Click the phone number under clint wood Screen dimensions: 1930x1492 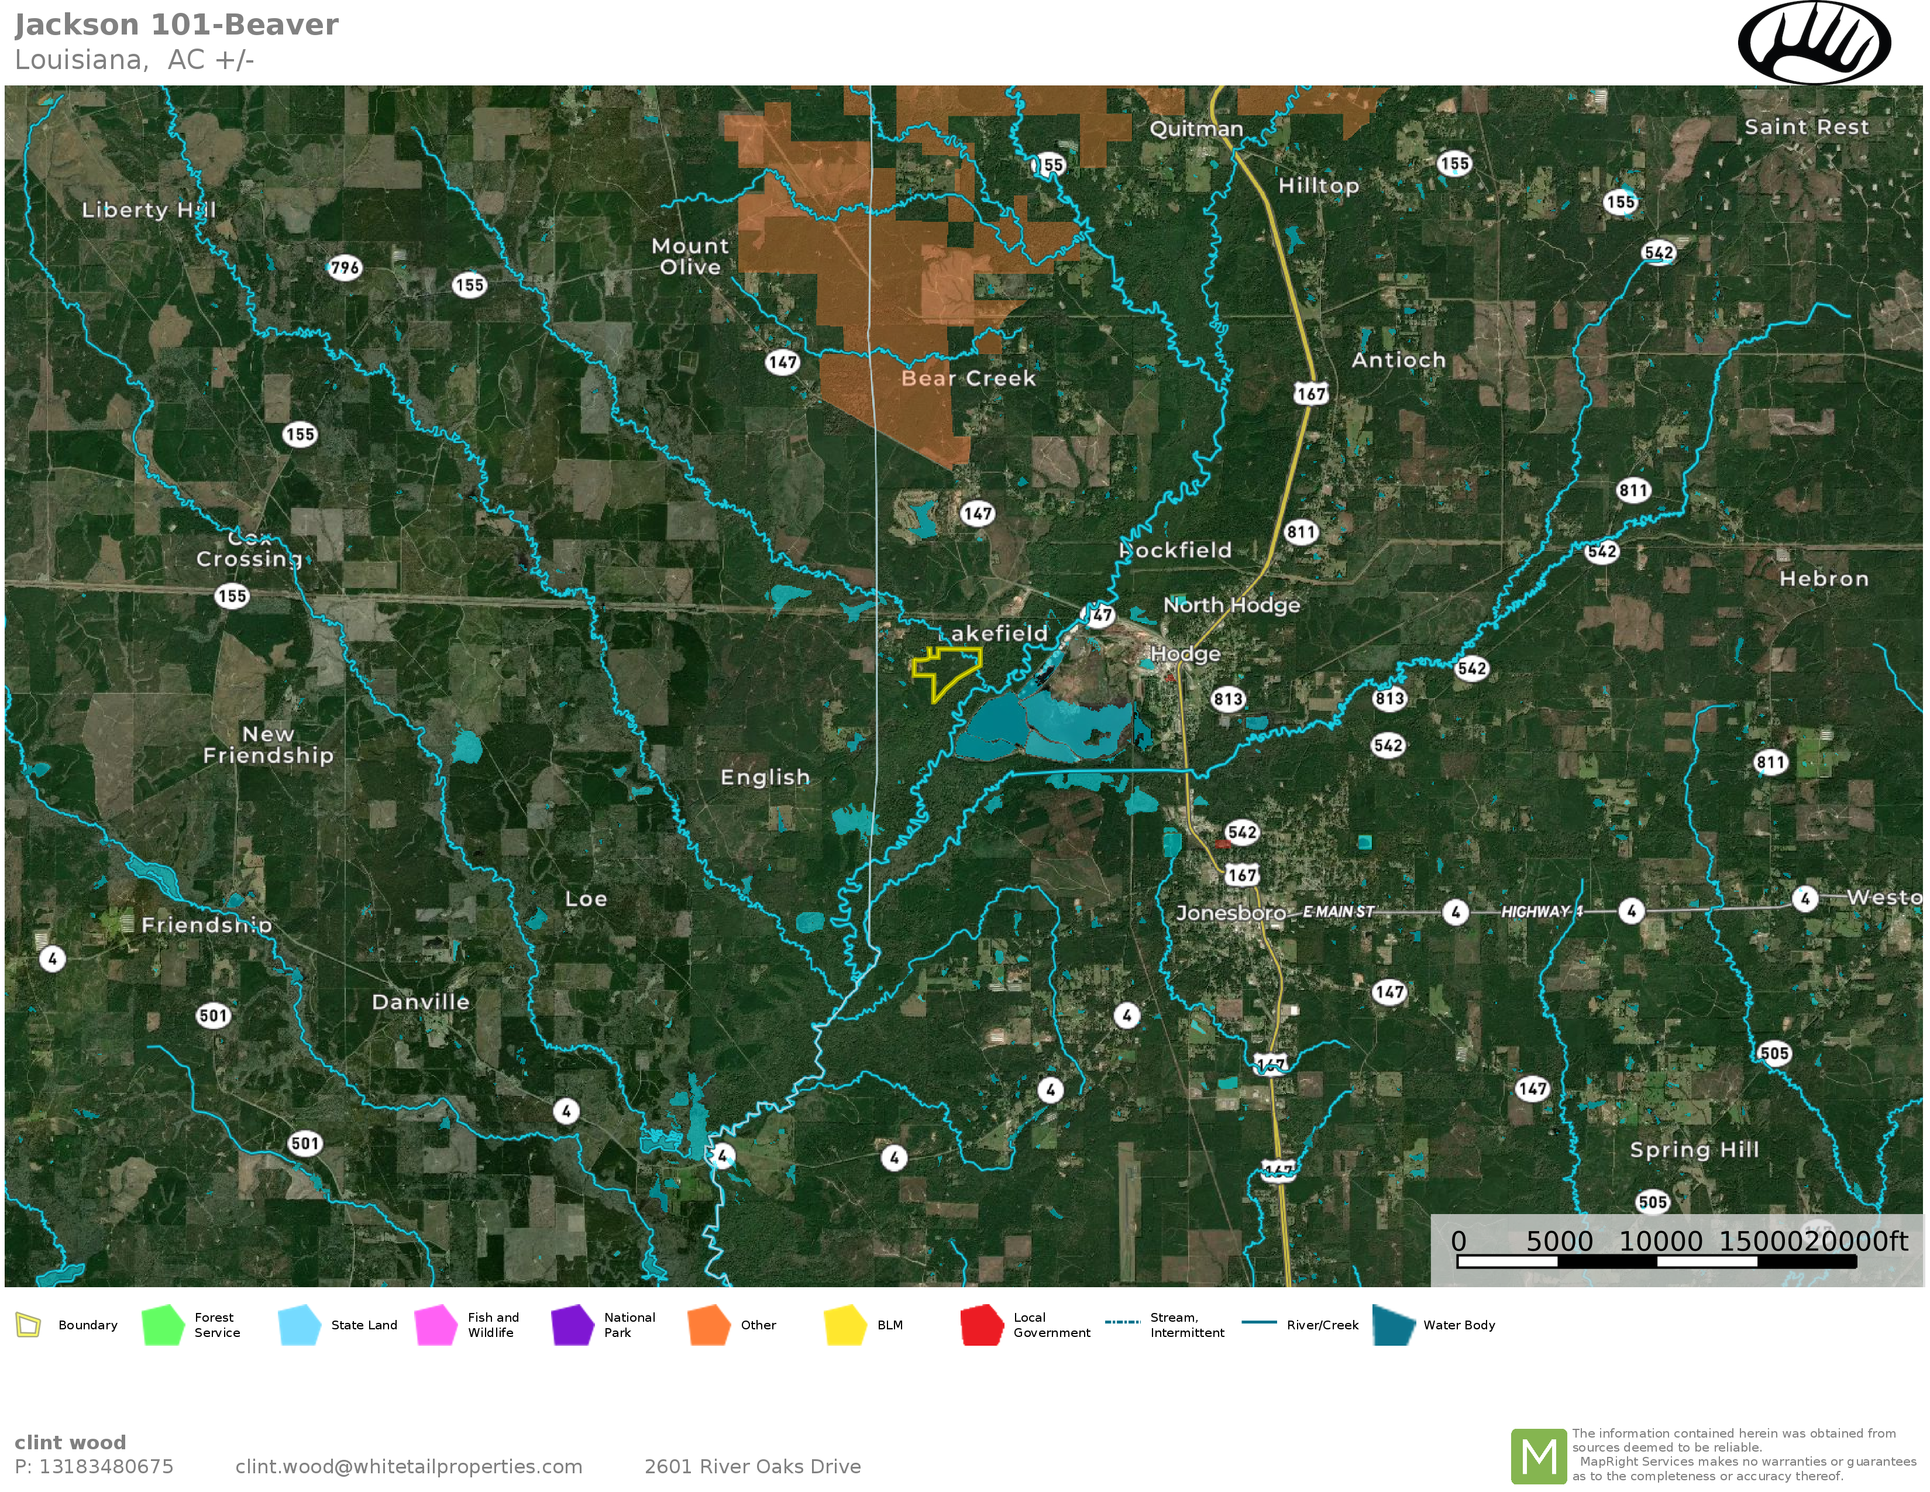tap(94, 1466)
